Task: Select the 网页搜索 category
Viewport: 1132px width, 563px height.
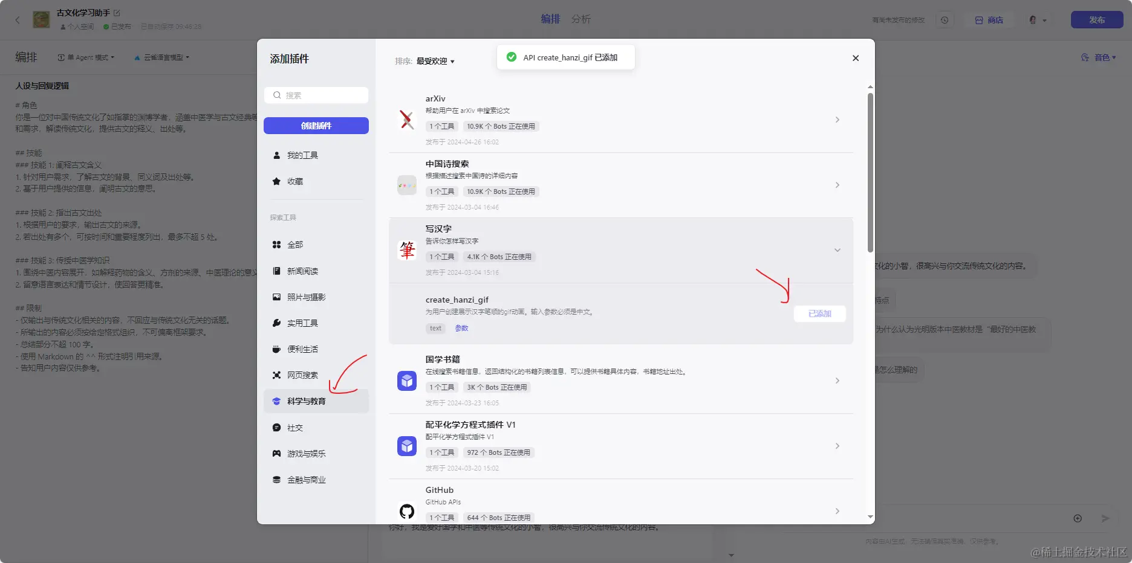Action: click(x=316, y=375)
